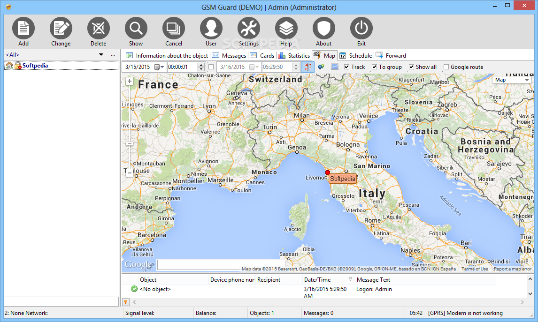Click the GSM Guard app icon in title bar

[8, 7]
